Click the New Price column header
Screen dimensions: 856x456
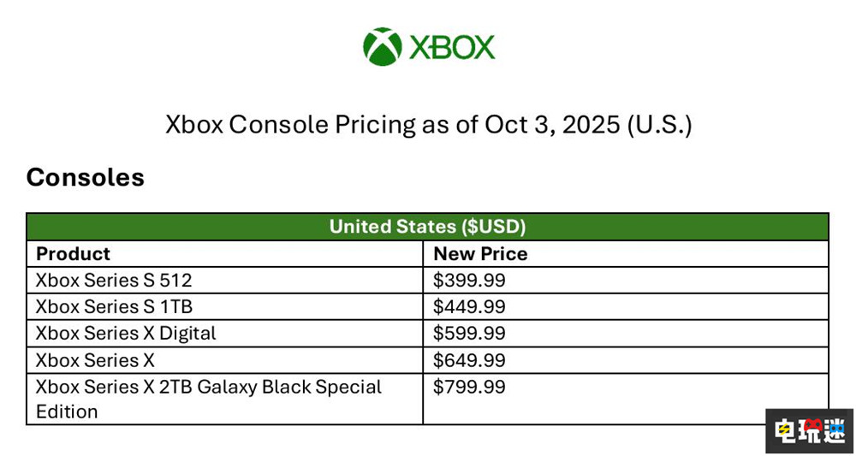click(480, 253)
